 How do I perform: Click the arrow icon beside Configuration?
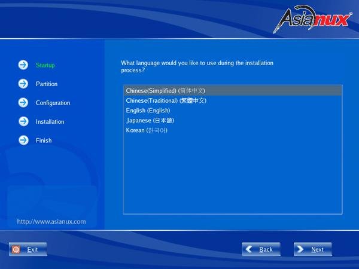[23, 102]
